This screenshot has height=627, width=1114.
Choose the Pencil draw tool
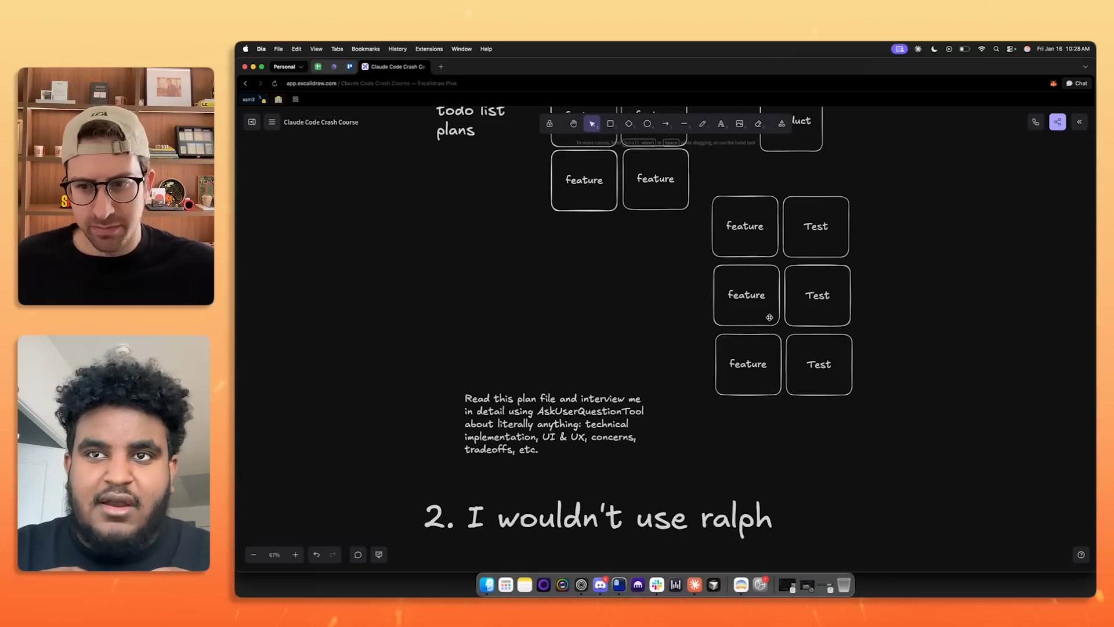[x=703, y=124]
